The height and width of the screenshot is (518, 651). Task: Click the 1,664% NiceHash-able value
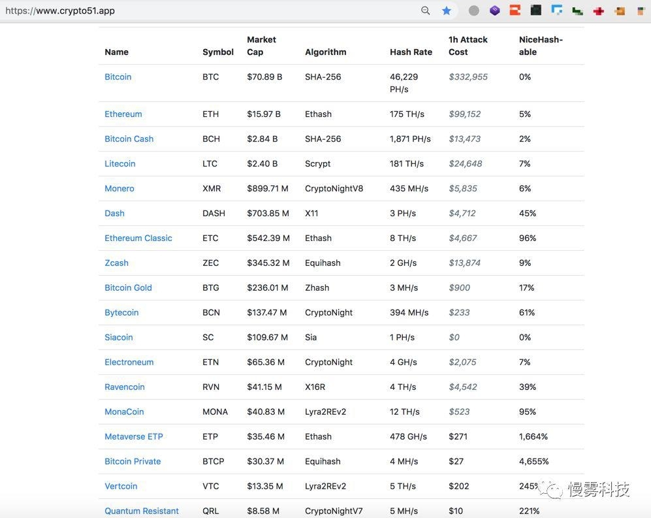[533, 436]
